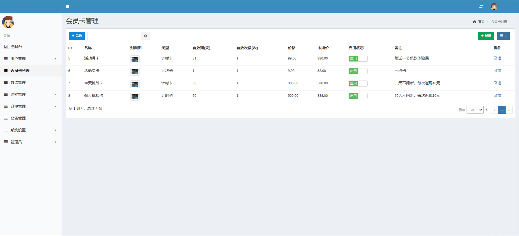Open cover thumbnail for 活动月卡

pyautogui.click(x=135, y=59)
